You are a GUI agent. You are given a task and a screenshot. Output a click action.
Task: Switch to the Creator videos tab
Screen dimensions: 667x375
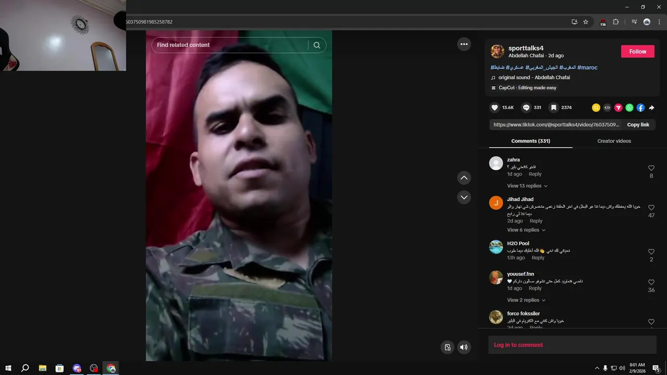coord(614,141)
